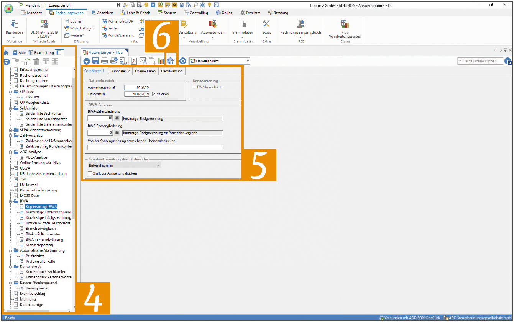Send report by email envelope icon

click(x=143, y=61)
